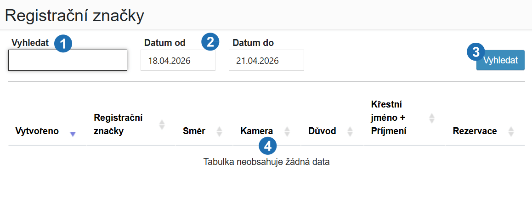532x198 pixels.
Task: Select the Kamera column header
Action: tap(257, 131)
